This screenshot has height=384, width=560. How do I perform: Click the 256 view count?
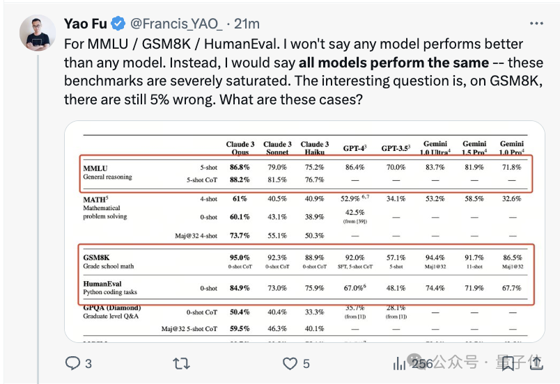421,363
